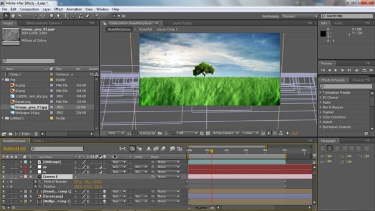Toggle Point of Interest stopwatch

coord(35,182)
